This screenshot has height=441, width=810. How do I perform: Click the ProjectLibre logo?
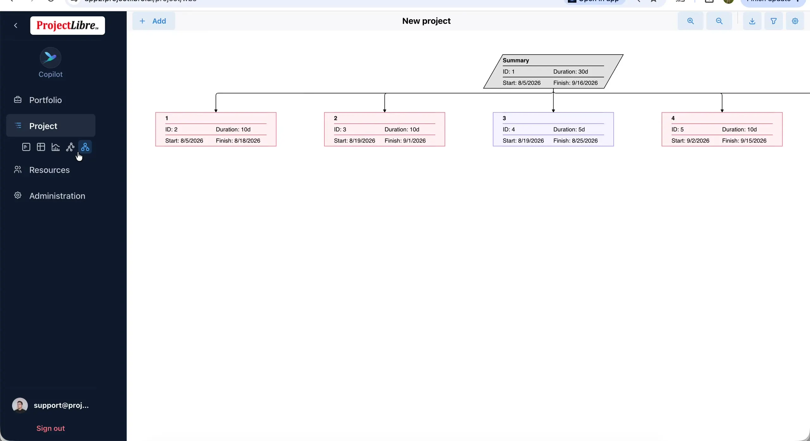point(68,26)
